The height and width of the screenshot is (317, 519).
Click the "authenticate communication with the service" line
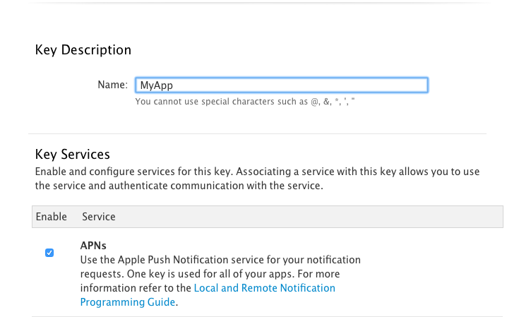pyautogui.click(x=179, y=186)
